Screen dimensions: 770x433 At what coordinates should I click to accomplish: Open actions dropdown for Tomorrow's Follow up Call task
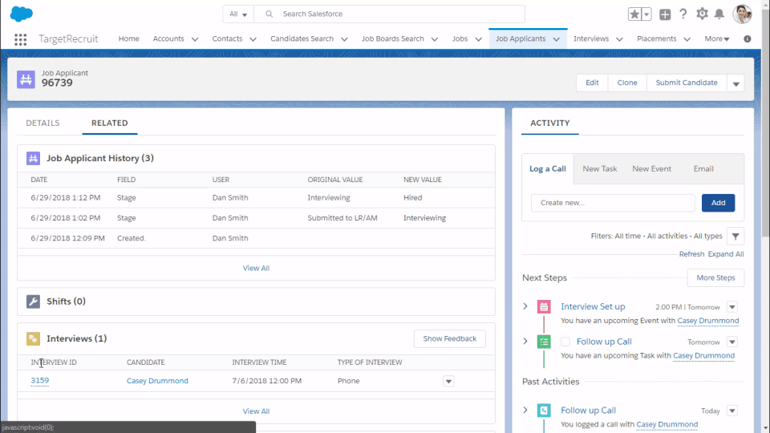[732, 342]
